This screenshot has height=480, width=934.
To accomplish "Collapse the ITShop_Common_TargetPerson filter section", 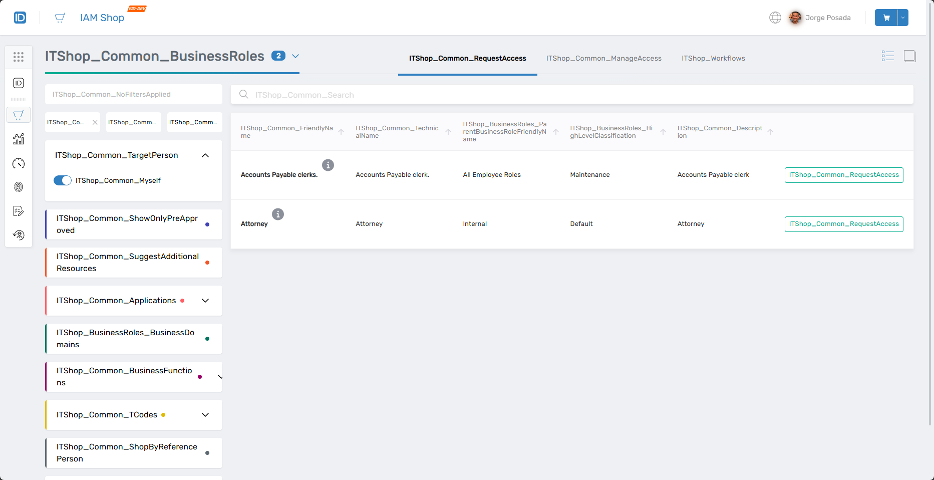I will (205, 155).
